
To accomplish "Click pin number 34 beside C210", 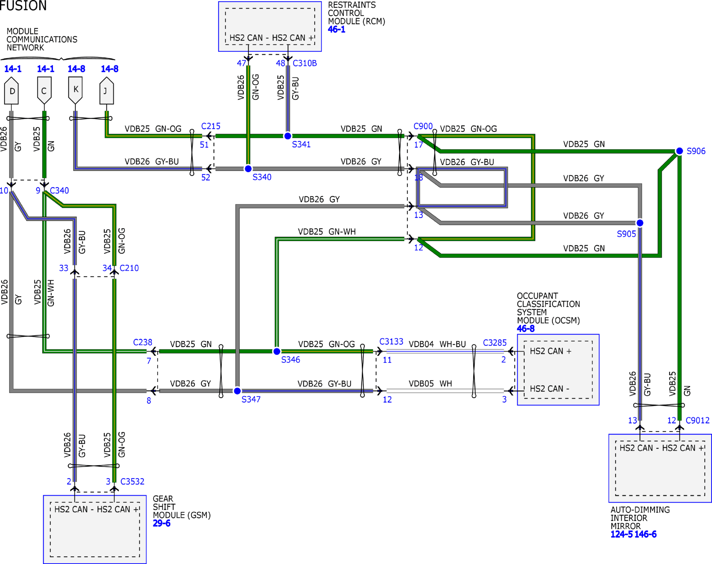I will point(107,268).
